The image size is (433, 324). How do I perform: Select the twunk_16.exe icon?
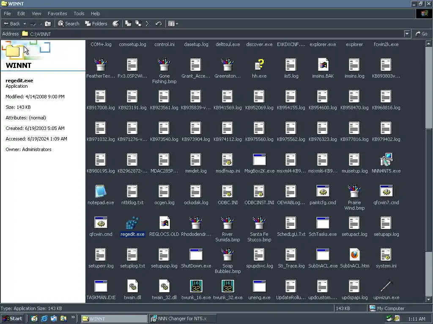196,286
